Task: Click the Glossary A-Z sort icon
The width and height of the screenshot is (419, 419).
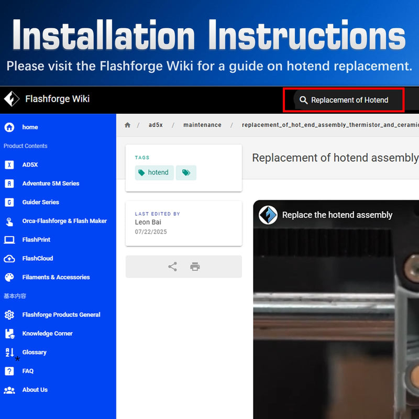Action: coord(9,352)
